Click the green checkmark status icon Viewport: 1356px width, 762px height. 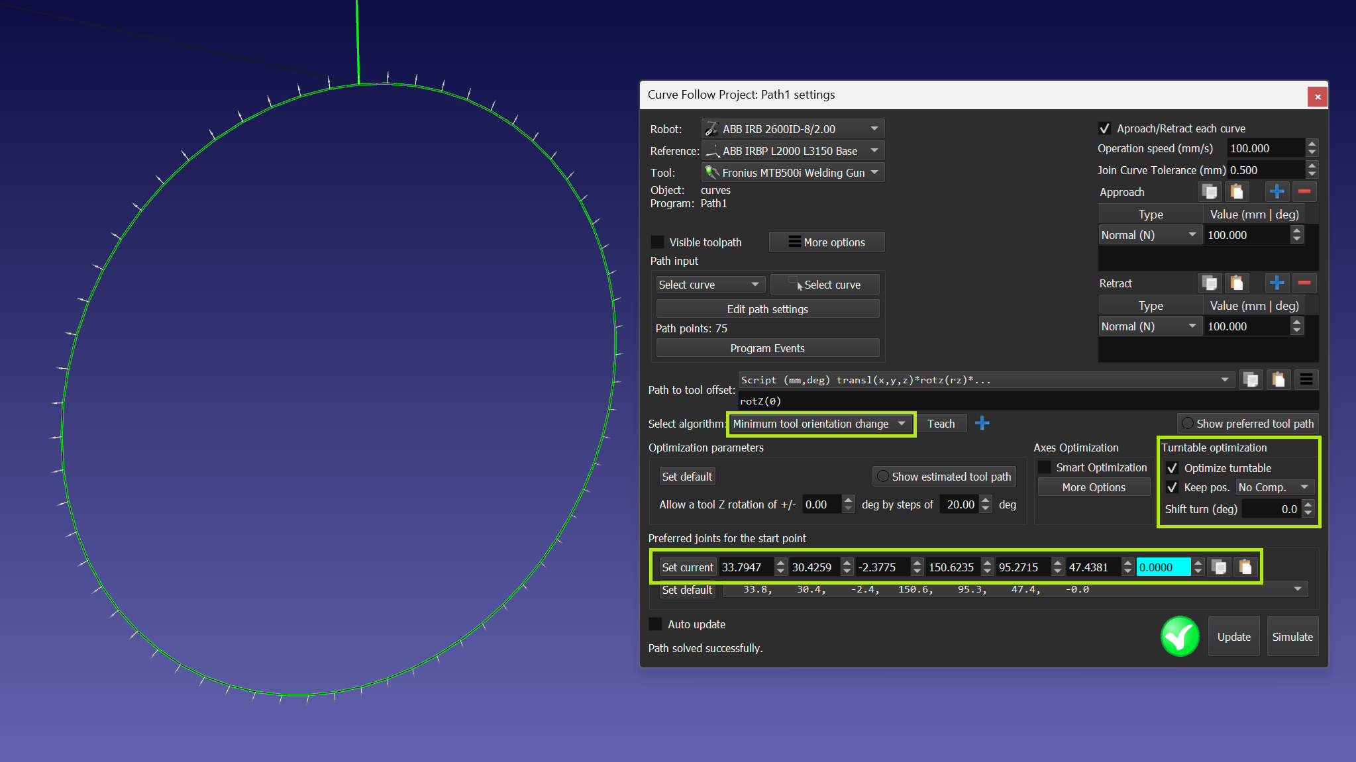point(1180,637)
